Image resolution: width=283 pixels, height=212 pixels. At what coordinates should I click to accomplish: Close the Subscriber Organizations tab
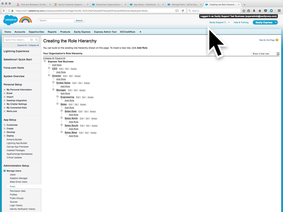125,5
